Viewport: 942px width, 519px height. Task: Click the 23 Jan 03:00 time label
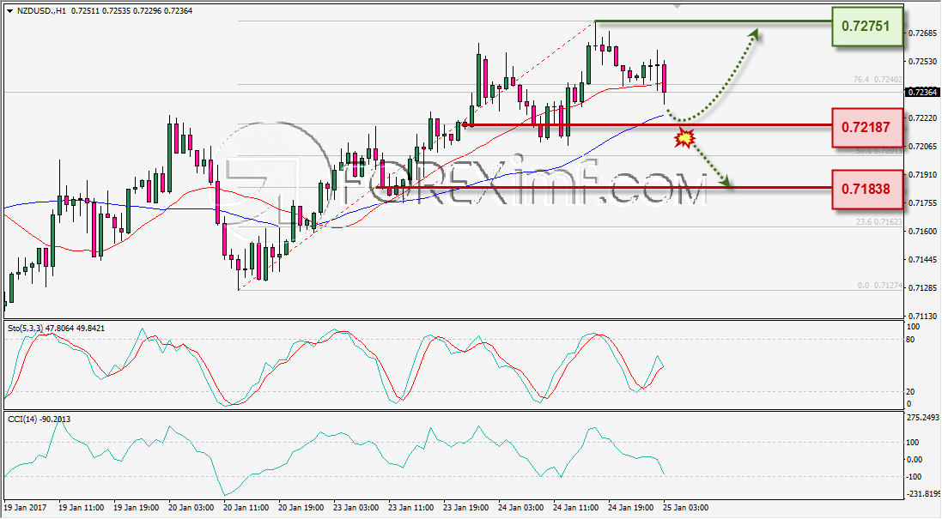pyautogui.click(x=356, y=508)
